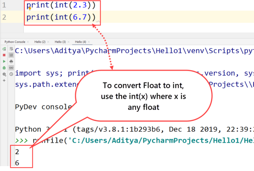The width and height of the screenshot is (254, 171).
Task: Click the New Console plus icon
Action: click(4, 81)
